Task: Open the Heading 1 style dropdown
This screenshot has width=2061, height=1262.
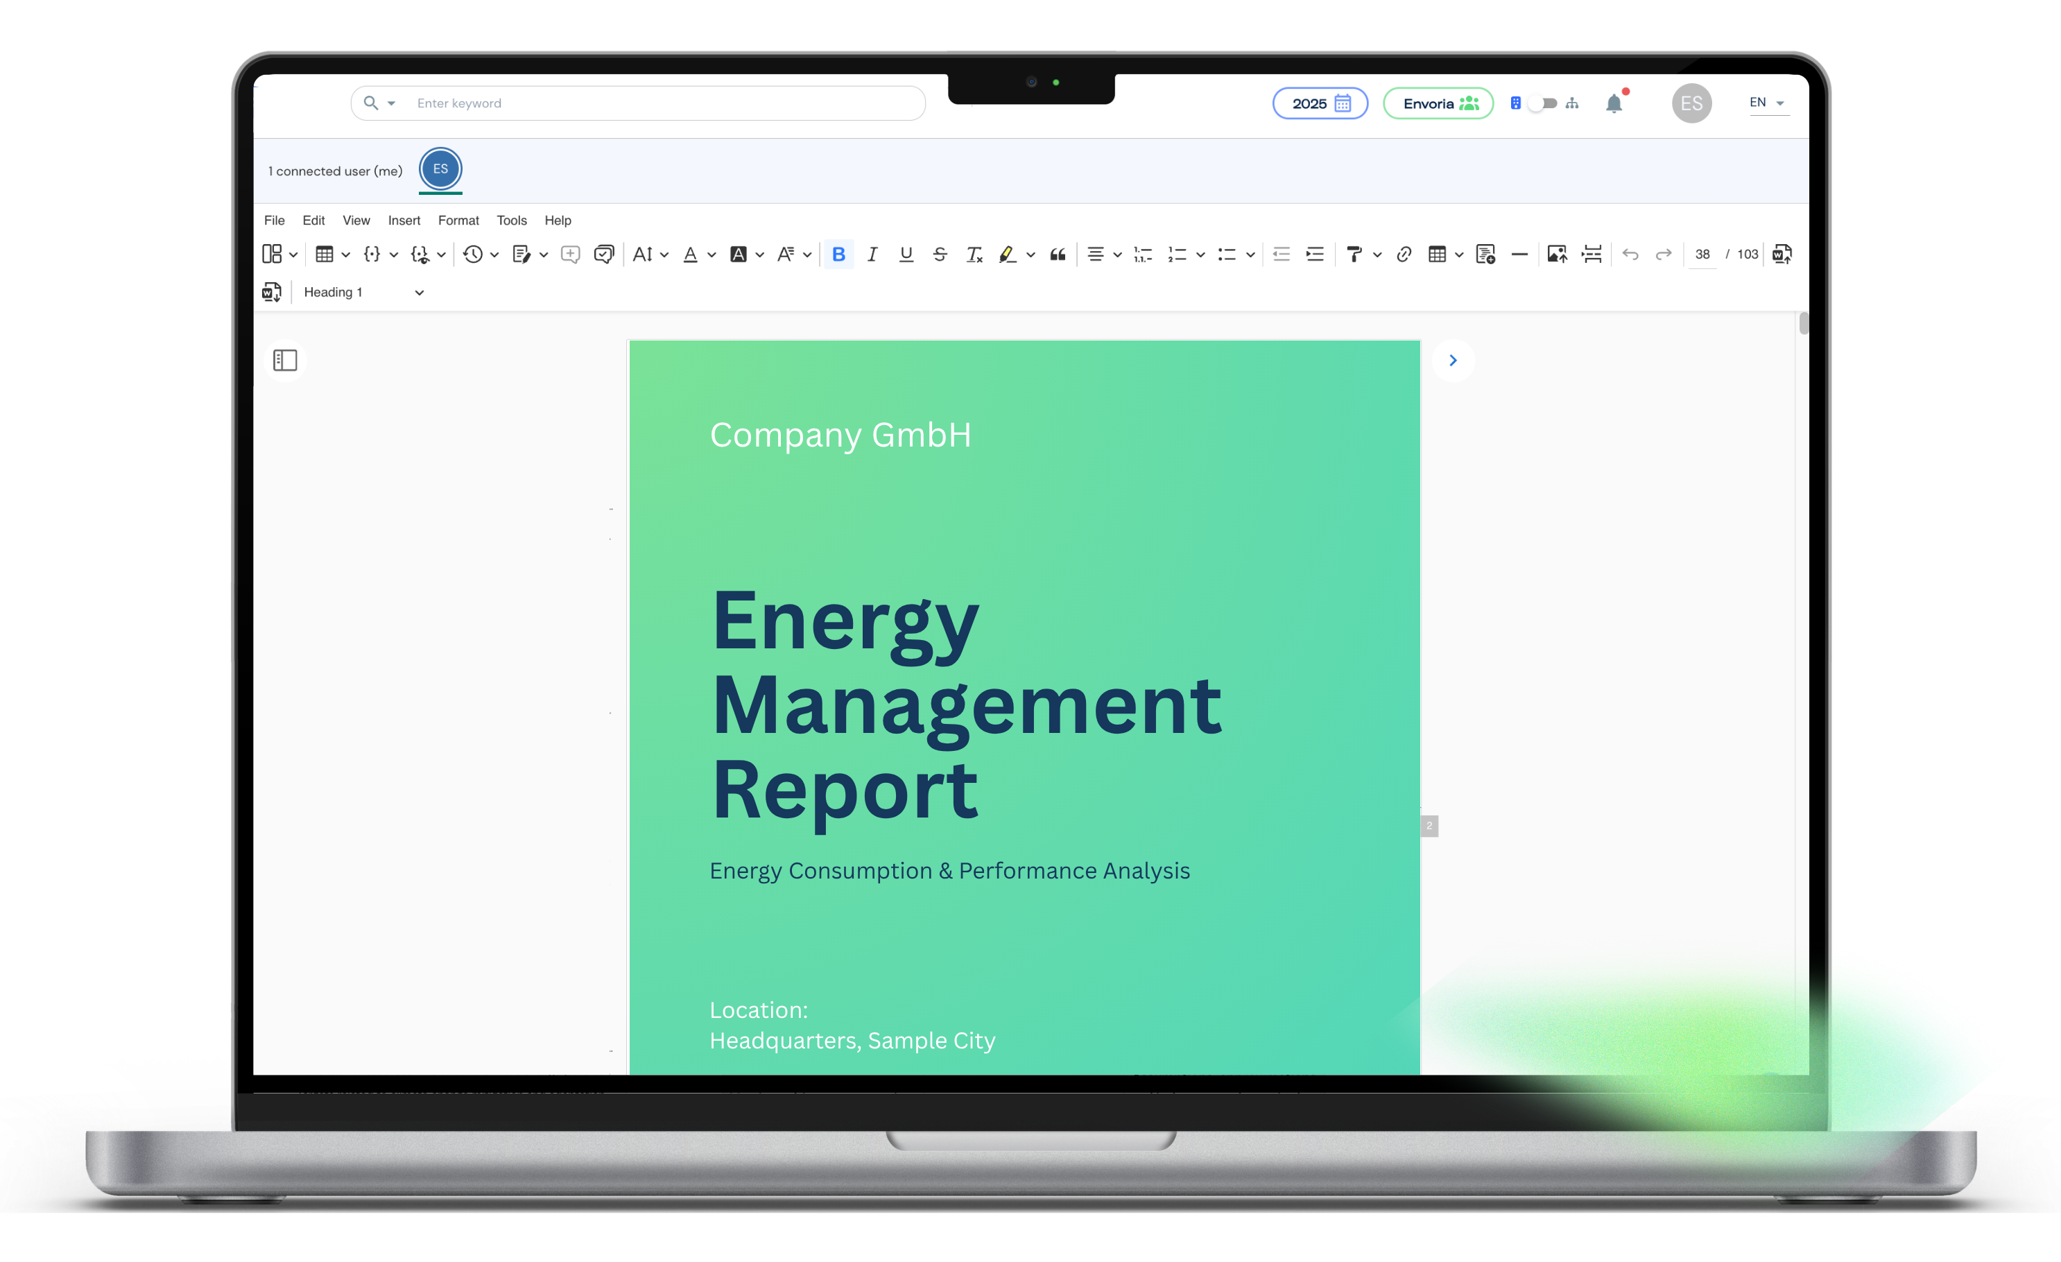Action: click(x=364, y=292)
